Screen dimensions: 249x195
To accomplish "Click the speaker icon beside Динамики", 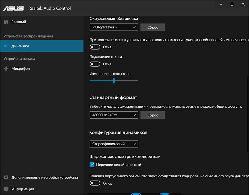I will click(6, 46).
